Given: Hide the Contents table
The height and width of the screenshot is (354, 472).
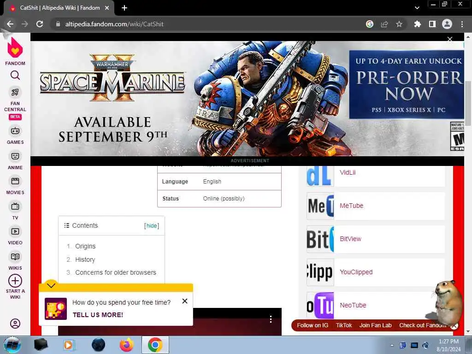Looking at the screenshot, I should click(151, 226).
